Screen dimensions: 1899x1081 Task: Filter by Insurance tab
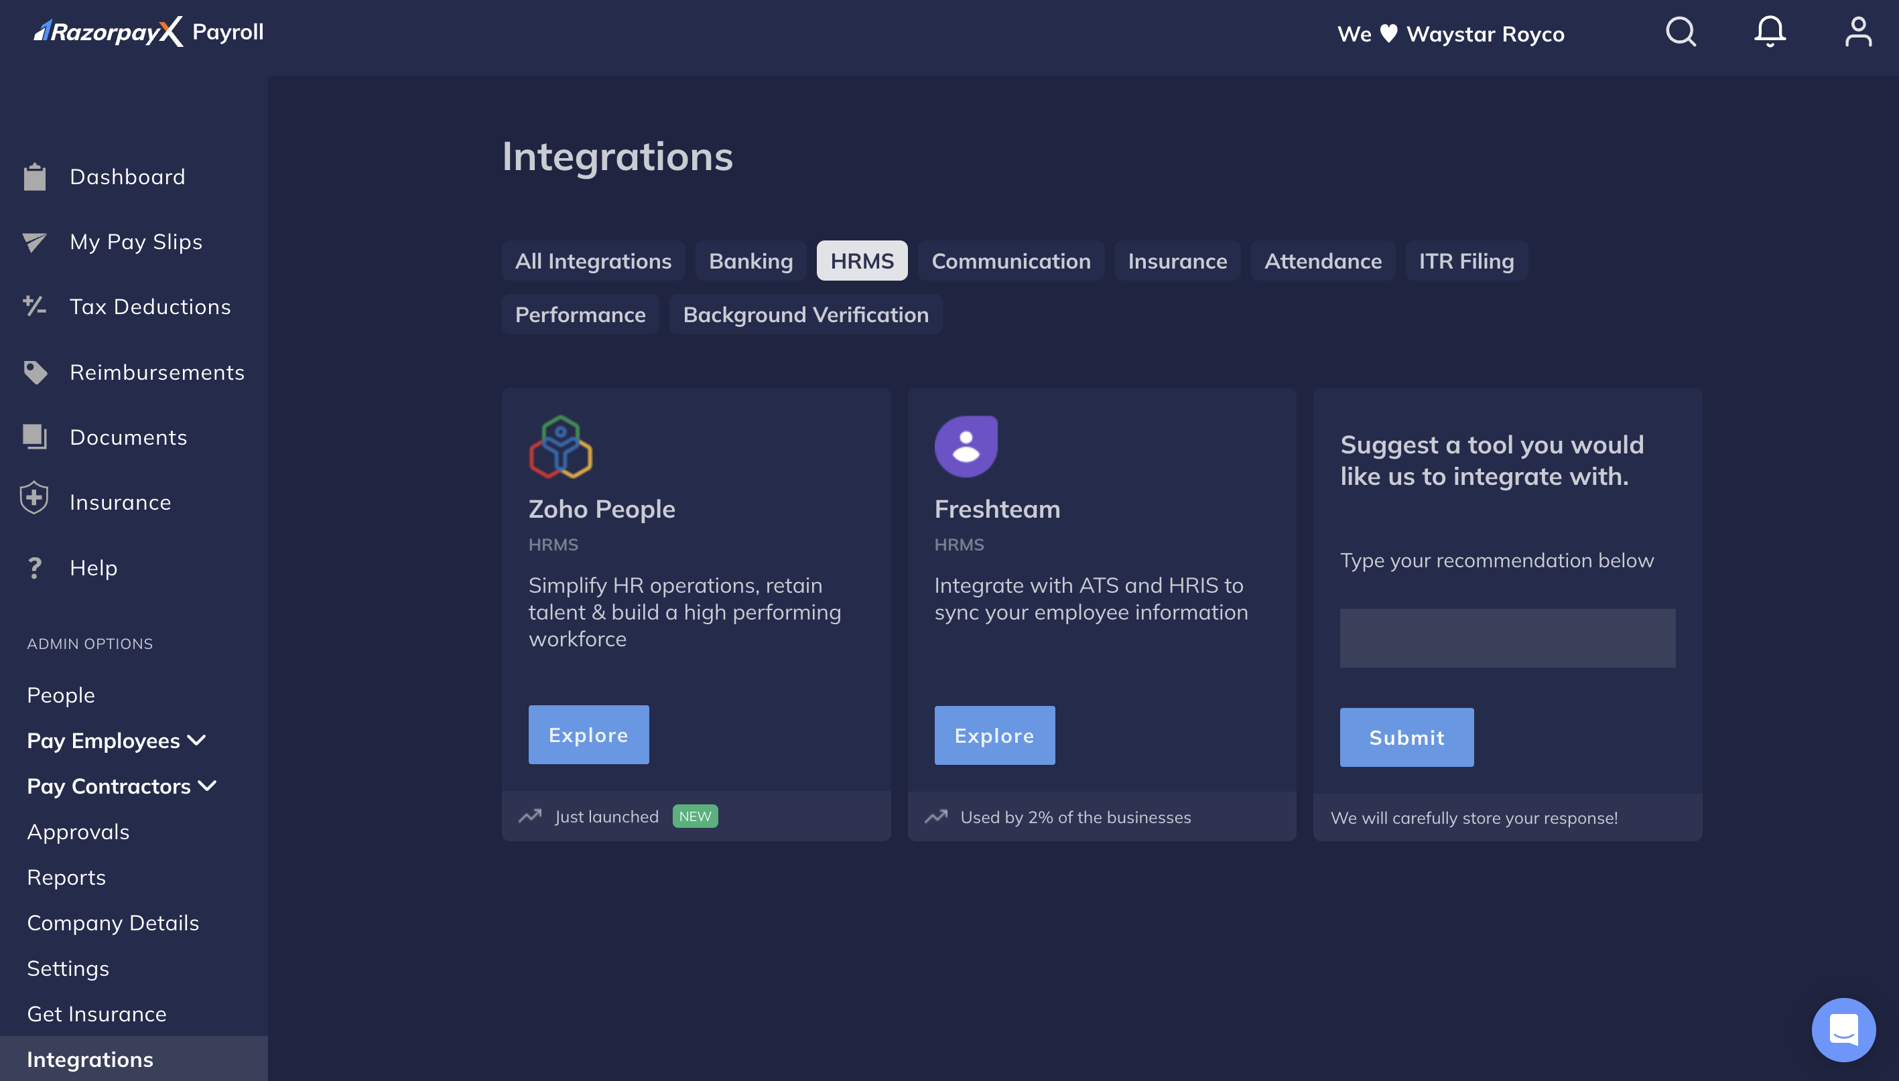click(1177, 261)
